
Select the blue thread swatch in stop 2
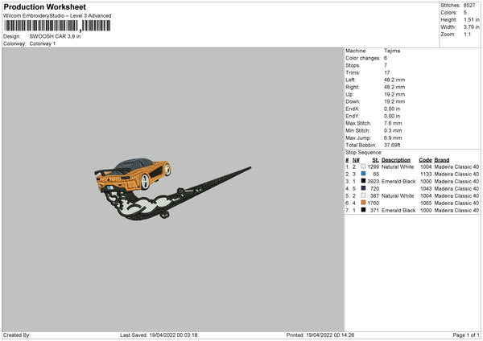click(x=363, y=174)
